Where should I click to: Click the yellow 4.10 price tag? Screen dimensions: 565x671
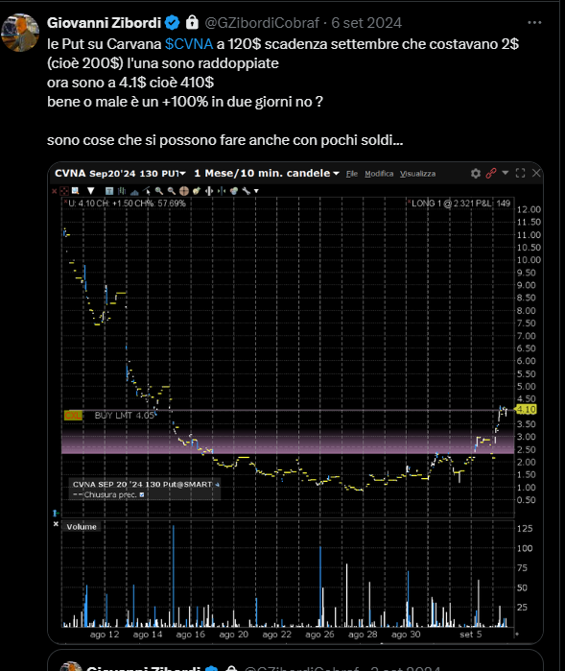(x=526, y=410)
